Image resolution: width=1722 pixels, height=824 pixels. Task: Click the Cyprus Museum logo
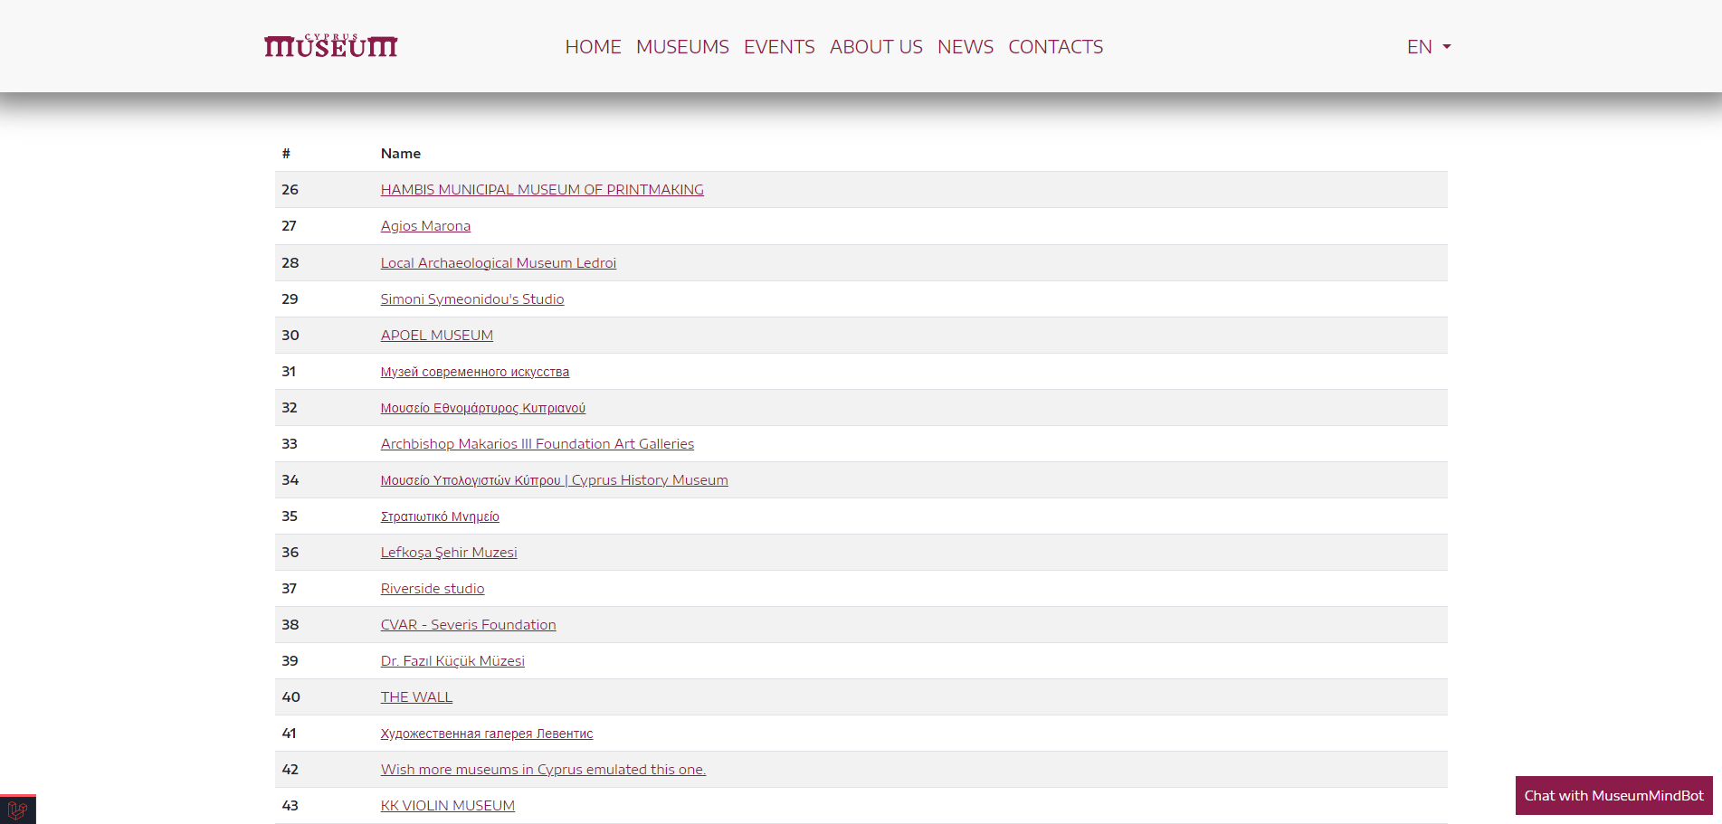click(x=331, y=46)
